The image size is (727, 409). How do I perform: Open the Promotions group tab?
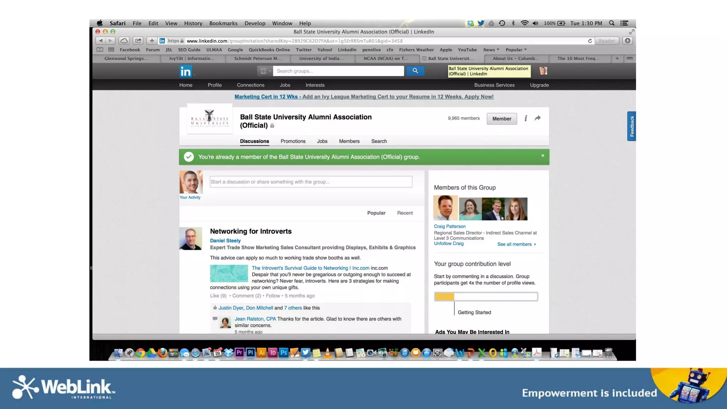(293, 141)
